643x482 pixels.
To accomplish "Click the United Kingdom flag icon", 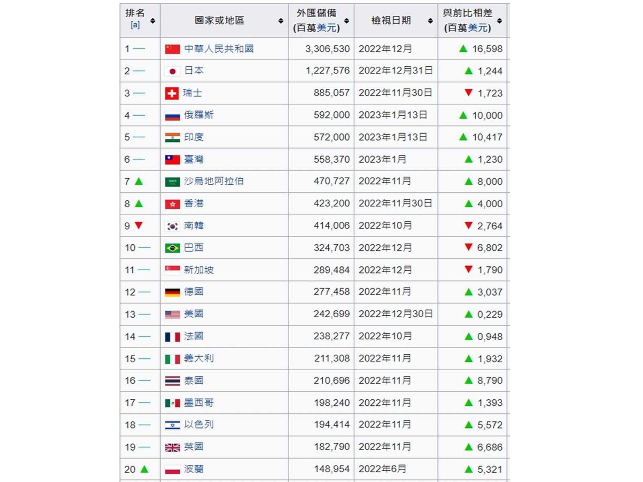I will 172,447.
